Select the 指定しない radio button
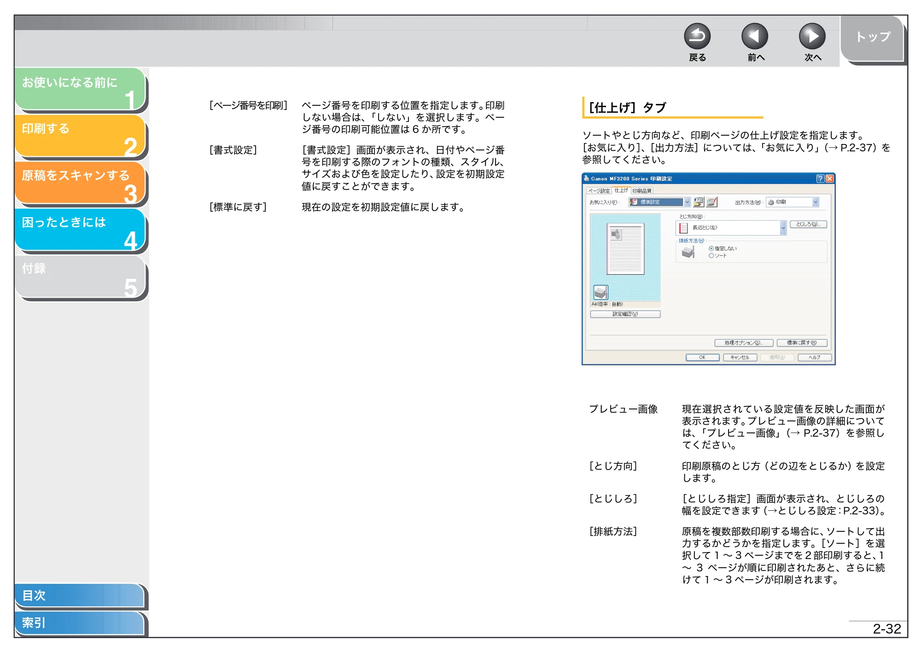 711,248
